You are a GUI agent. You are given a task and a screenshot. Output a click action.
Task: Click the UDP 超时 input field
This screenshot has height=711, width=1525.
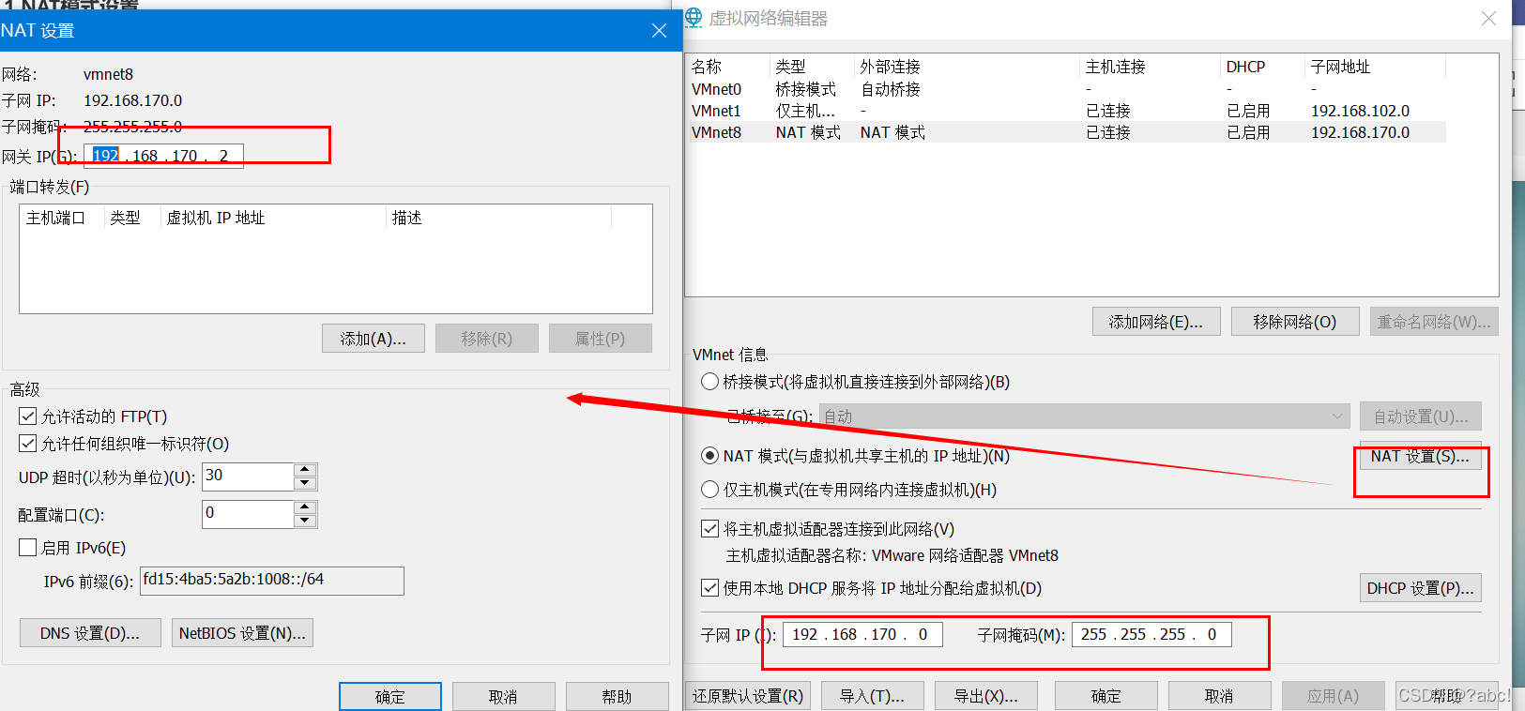click(249, 477)
